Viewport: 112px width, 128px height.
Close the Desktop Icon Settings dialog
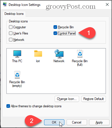(x=107, y=4)
